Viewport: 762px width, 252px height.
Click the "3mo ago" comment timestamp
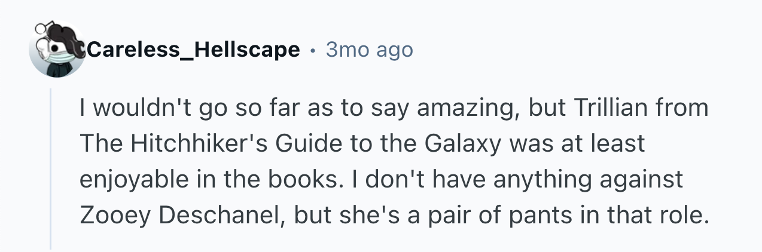[369, 50]
